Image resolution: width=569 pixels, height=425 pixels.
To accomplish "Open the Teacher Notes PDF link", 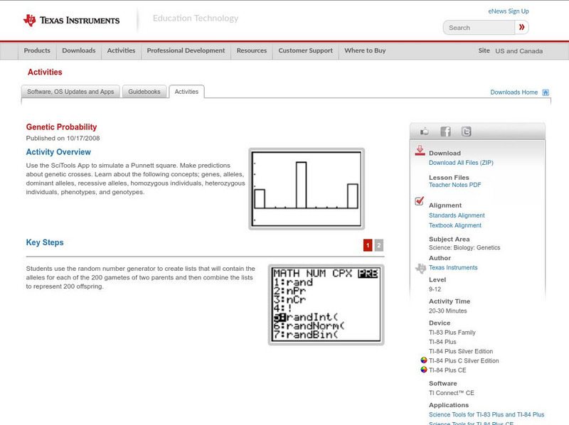I will (x=454, y=185).
